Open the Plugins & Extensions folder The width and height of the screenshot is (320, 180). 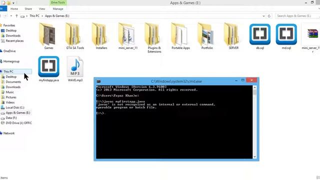(154, 38)
